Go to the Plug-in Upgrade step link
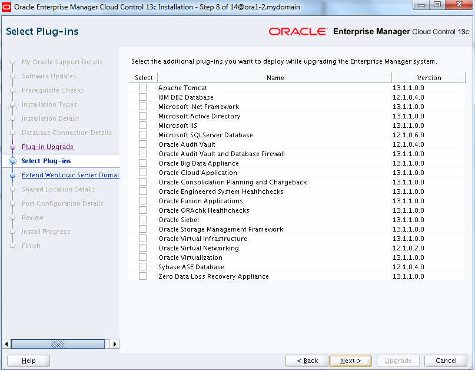The width and height of the screenshot is (475, 370). (48, 147)
